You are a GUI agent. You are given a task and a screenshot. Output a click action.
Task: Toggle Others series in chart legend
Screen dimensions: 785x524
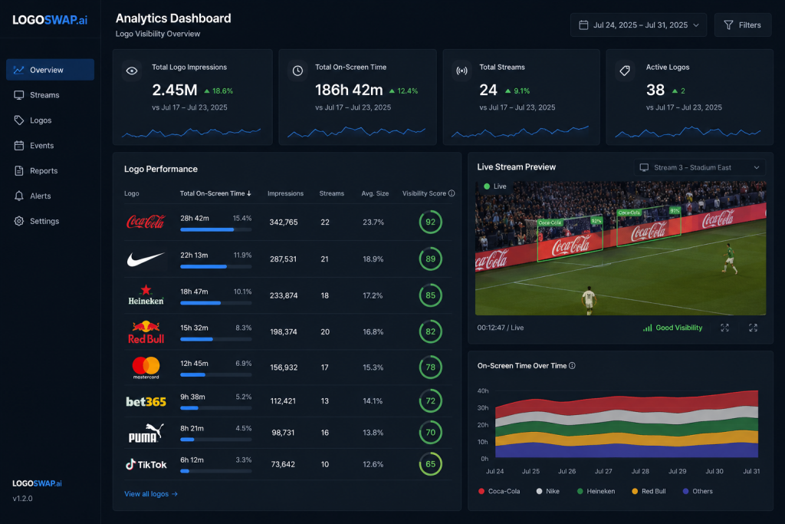tap(698, 492)
